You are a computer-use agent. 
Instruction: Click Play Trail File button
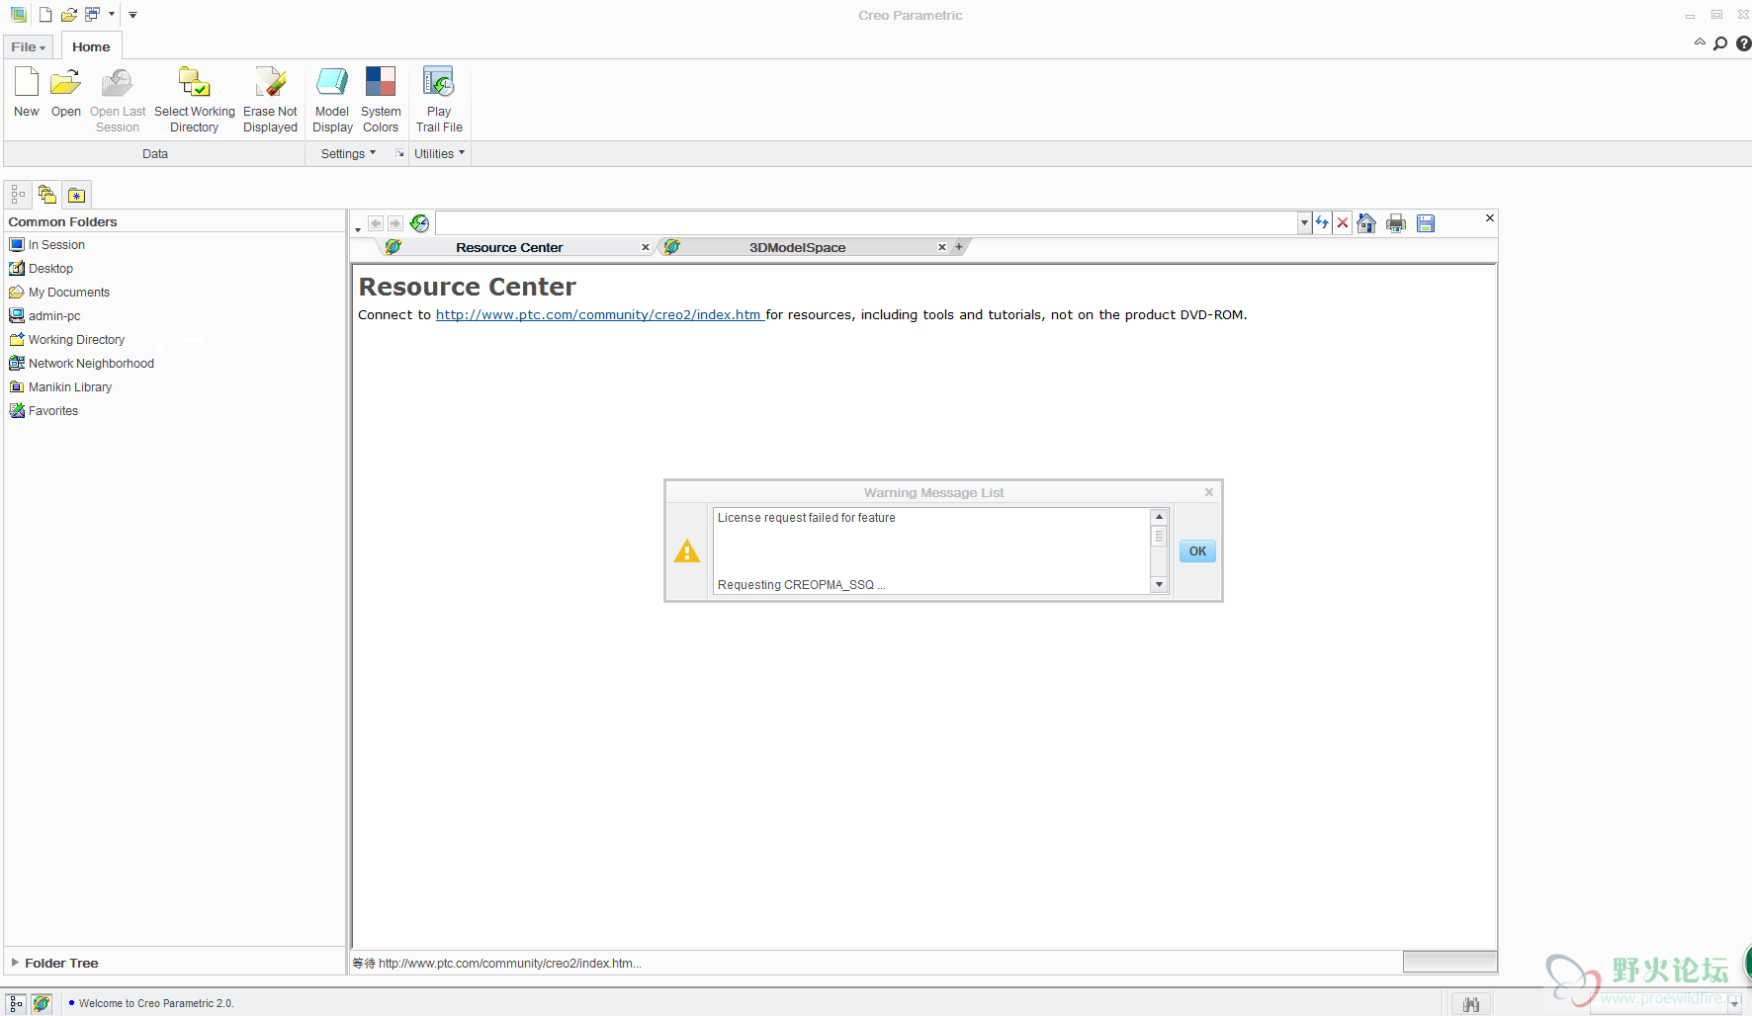click(x=439, y=100)
